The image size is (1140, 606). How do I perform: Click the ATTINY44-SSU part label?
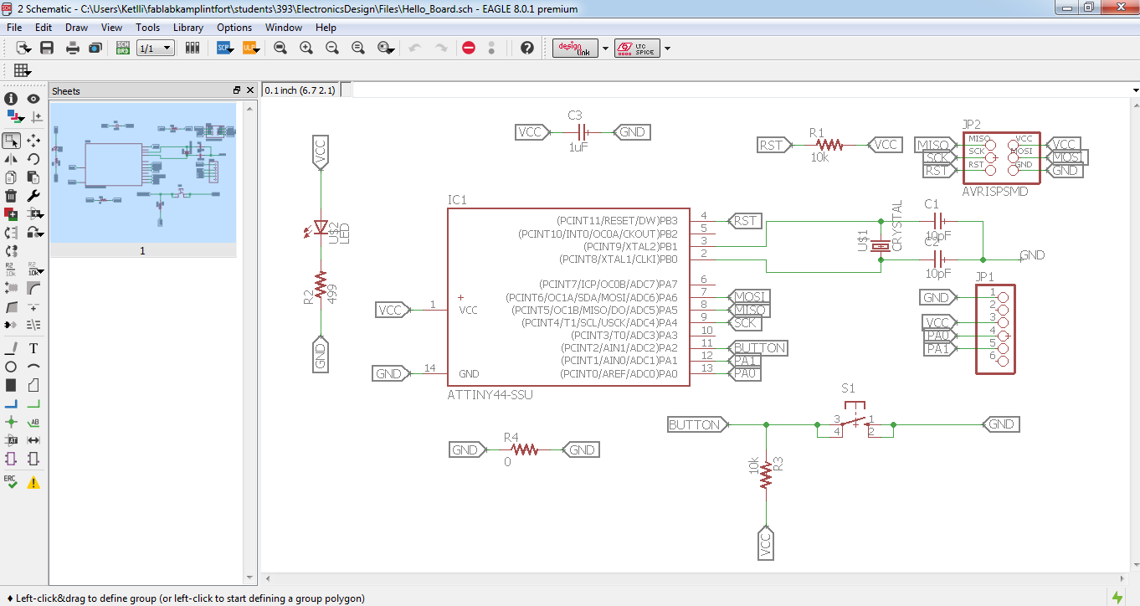pos(490,394)
